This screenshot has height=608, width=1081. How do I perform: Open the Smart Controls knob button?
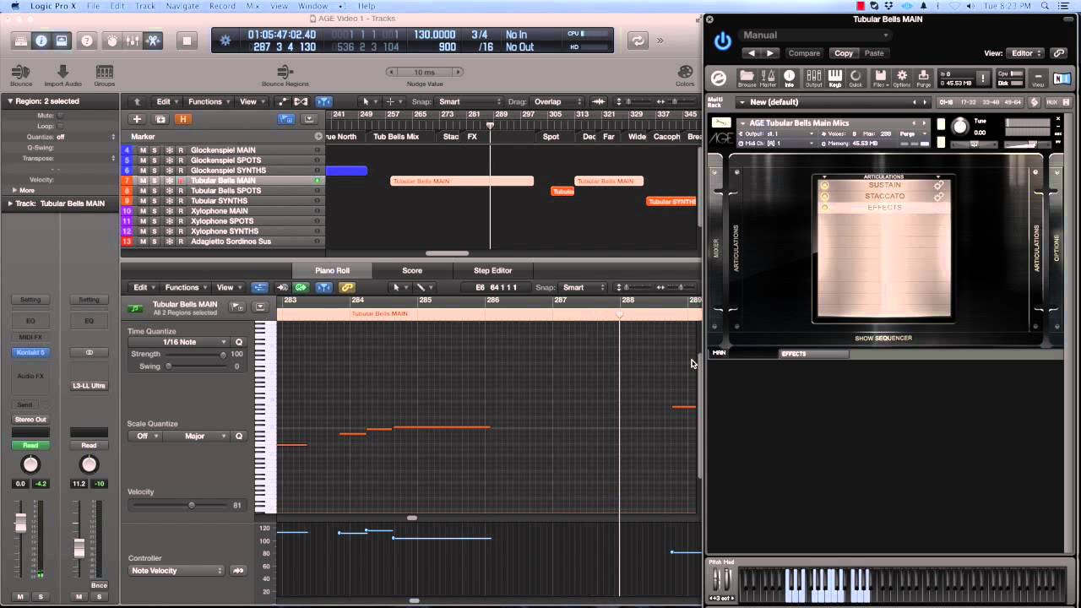pyautogui.click(x=112, y=41)
